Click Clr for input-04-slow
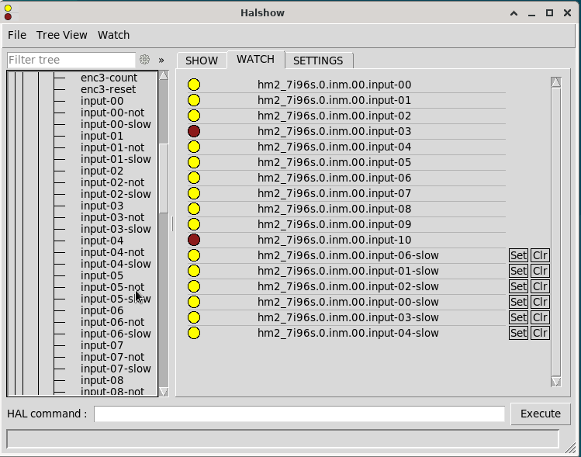This screenshot has height=457, width=581. click(x=540, y=333)
